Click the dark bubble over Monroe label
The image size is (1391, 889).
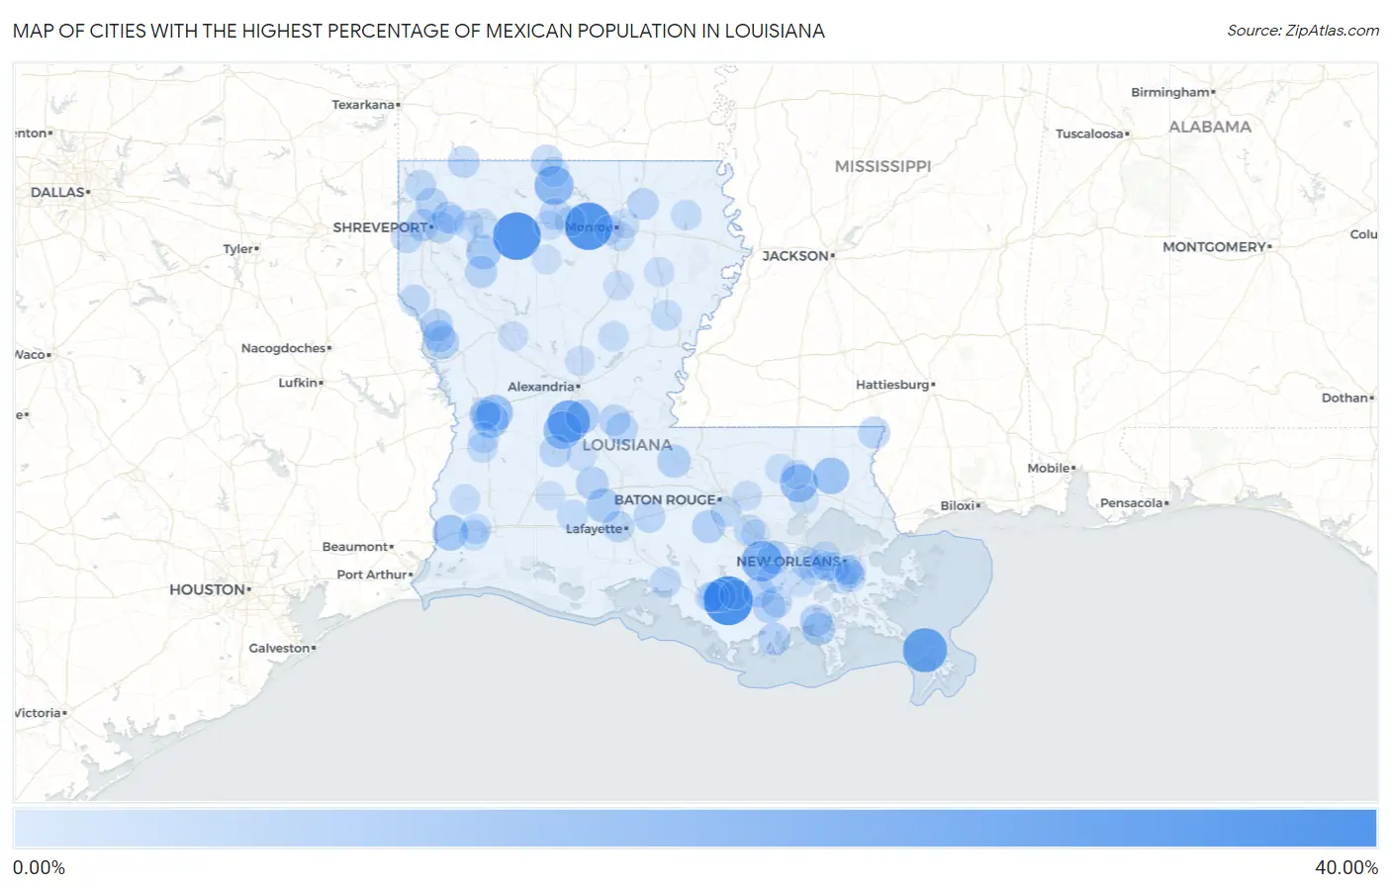click(589, 225)
